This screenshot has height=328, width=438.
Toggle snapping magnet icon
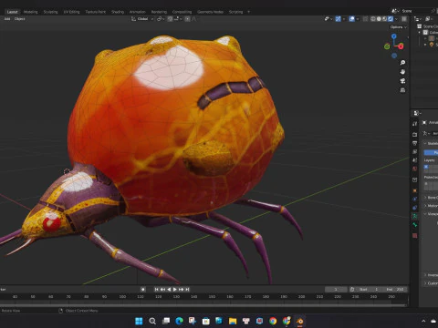(170, 19)
